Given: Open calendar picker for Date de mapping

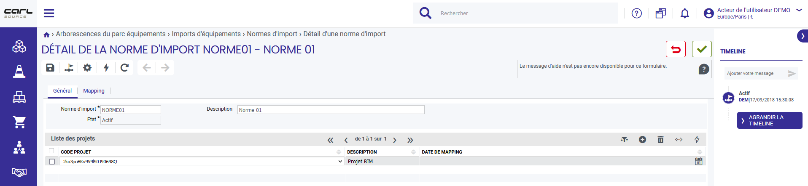Looking at the screenshot, I should [x=699, y=162].
